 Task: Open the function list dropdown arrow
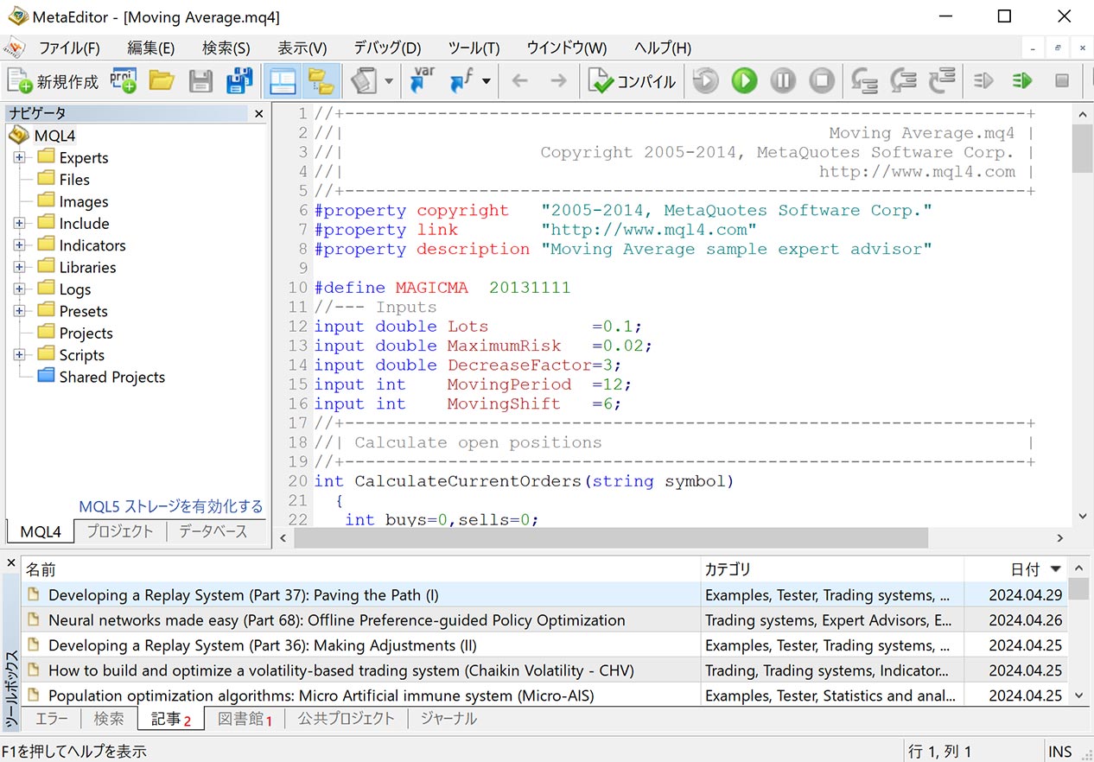[x=487, y=81]
